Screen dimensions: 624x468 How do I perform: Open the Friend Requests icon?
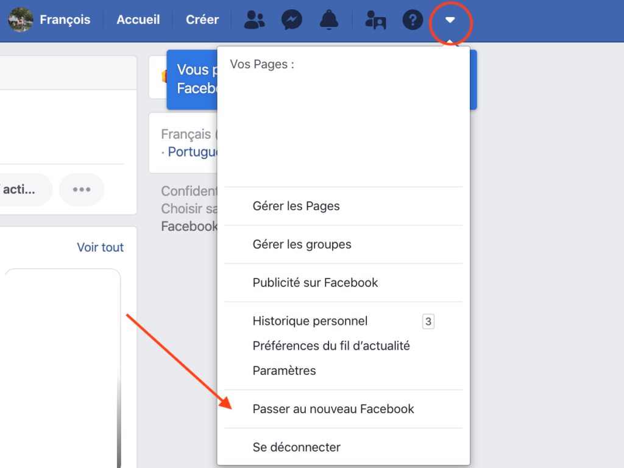(253, 19)
